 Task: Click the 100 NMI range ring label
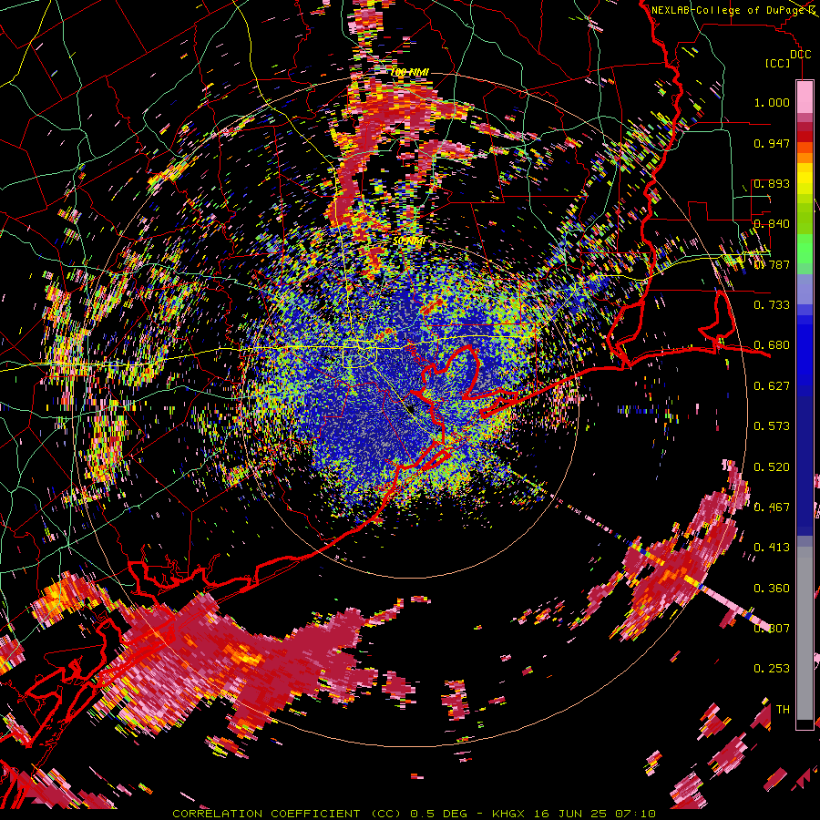(x=409, y=72)
